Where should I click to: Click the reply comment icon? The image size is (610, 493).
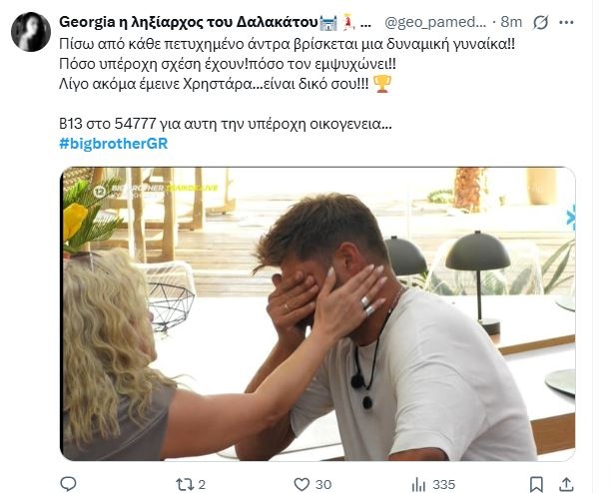(69, 484)
